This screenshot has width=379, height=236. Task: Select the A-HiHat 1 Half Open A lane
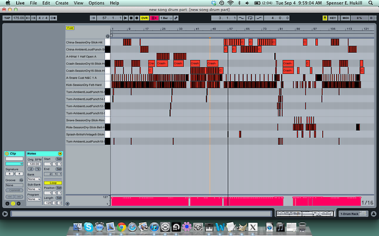pyautogui.click(x=85, y=57)
